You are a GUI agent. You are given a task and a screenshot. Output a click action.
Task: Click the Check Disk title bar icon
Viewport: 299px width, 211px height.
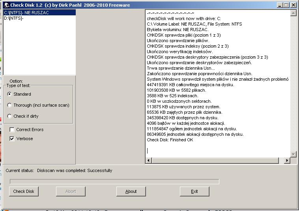6,5
